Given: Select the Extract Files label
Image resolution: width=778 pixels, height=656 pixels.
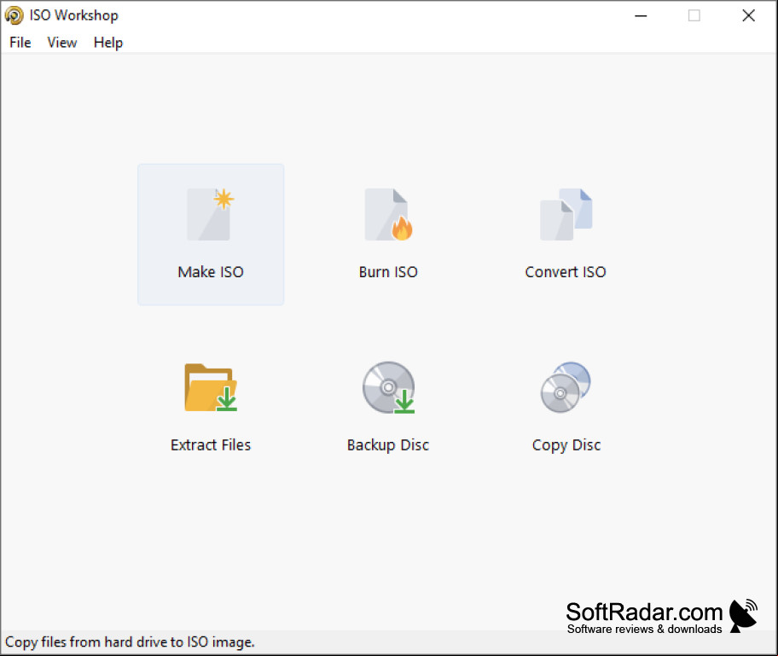Looking at the screenshot, I should [211, 445].
